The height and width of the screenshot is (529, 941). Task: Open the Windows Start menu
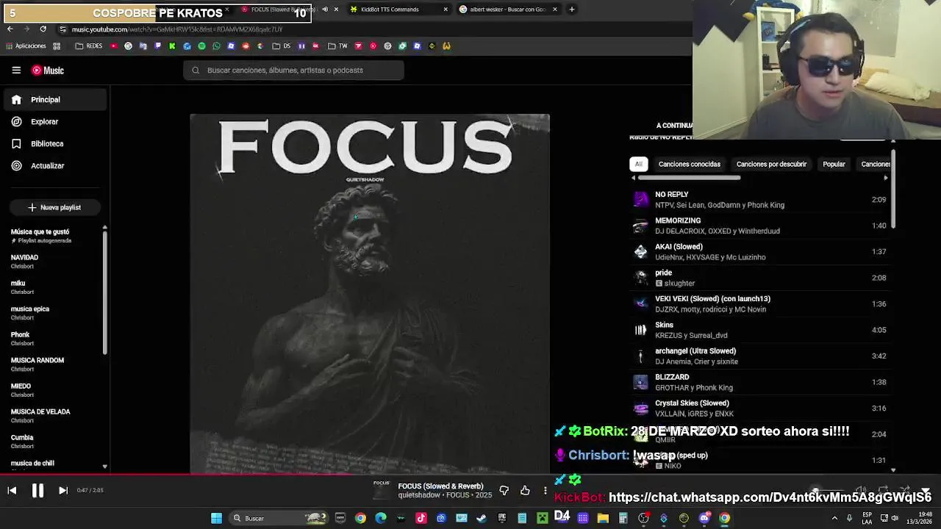[x=216, y=518]
